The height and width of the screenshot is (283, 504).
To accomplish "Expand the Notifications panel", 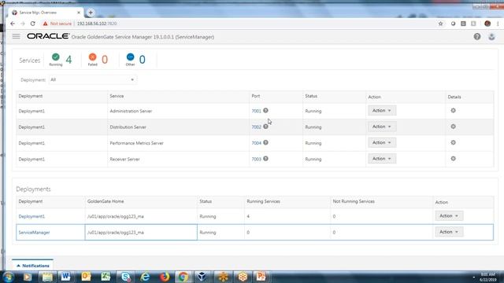I will (x=33, y=266).
